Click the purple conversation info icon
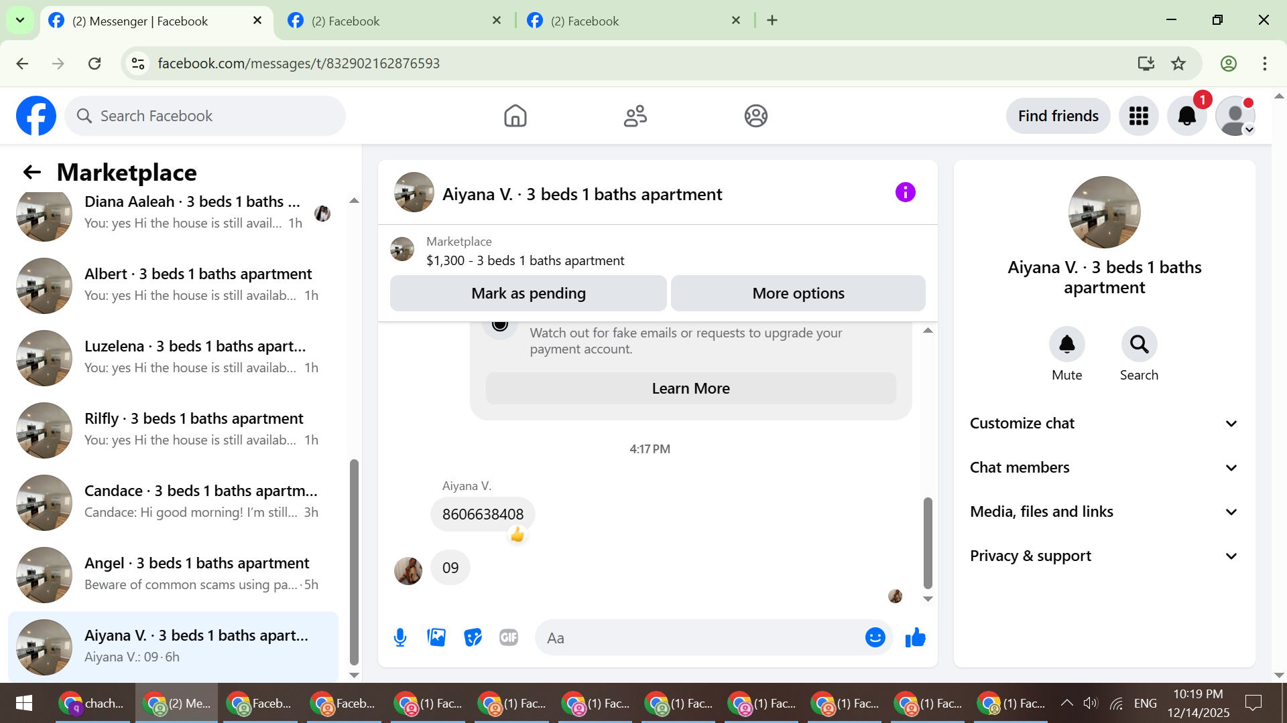Screen dimensions: 1287x723 pos(905,193)
